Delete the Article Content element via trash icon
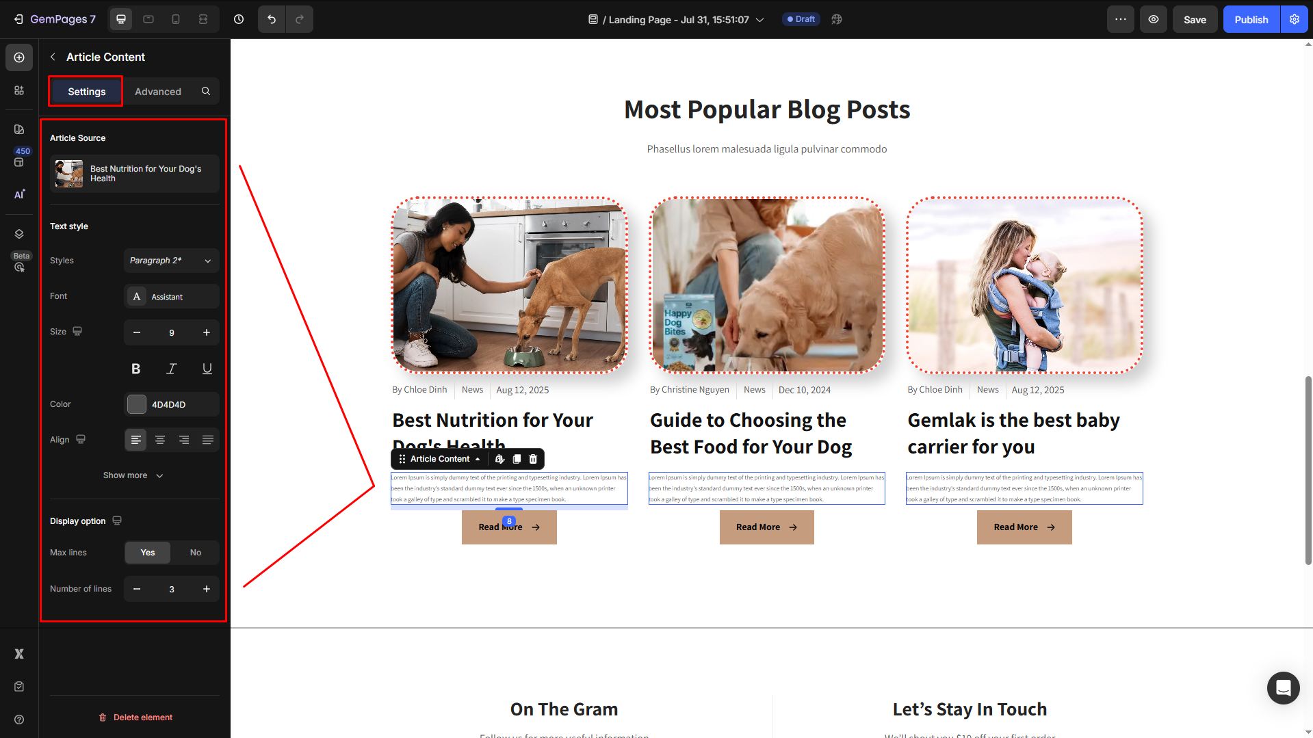Screen dimensions: 1313x738 pyautogui.click(x=533, y=459)
